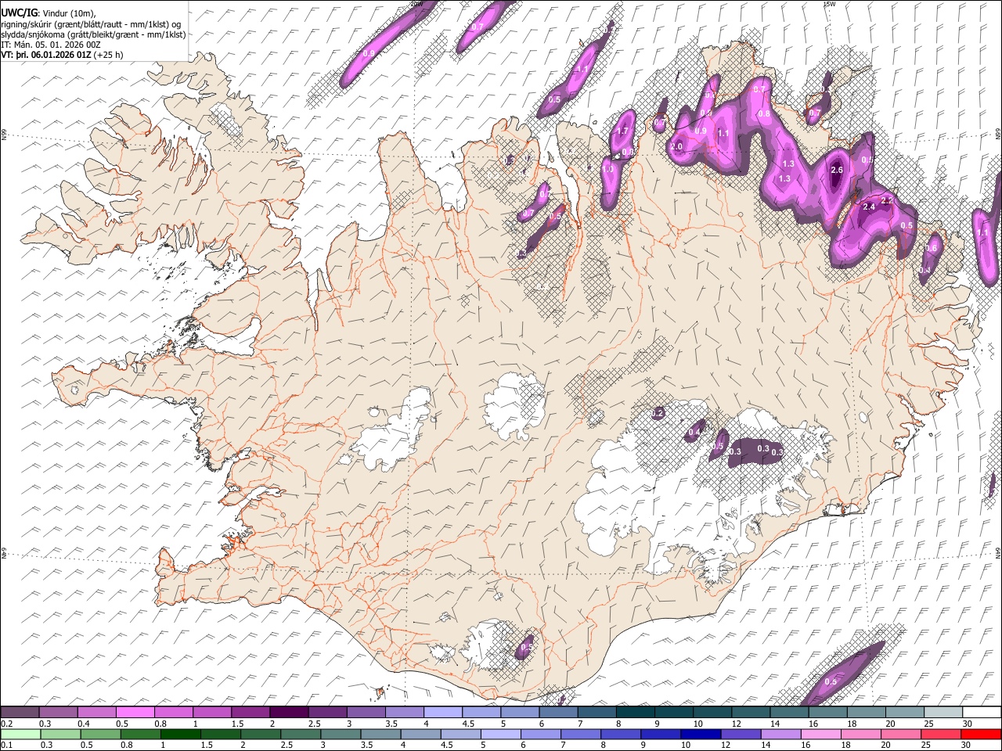This screenshot has height=751, width=1002.
Task: Click the '0.2' label in top legend row
Action: pyautogui.click(x=5, y=723)
